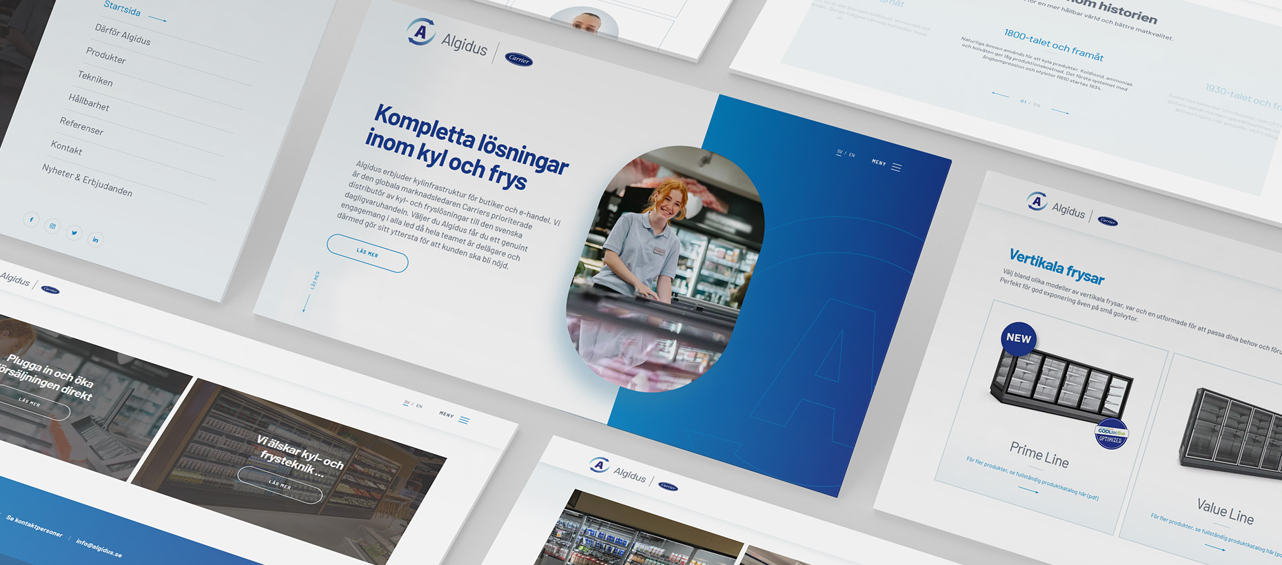Click the 01 / 05 slide counter
1282x565 pixels.
pyautogui.click(x=1030, y=103)
